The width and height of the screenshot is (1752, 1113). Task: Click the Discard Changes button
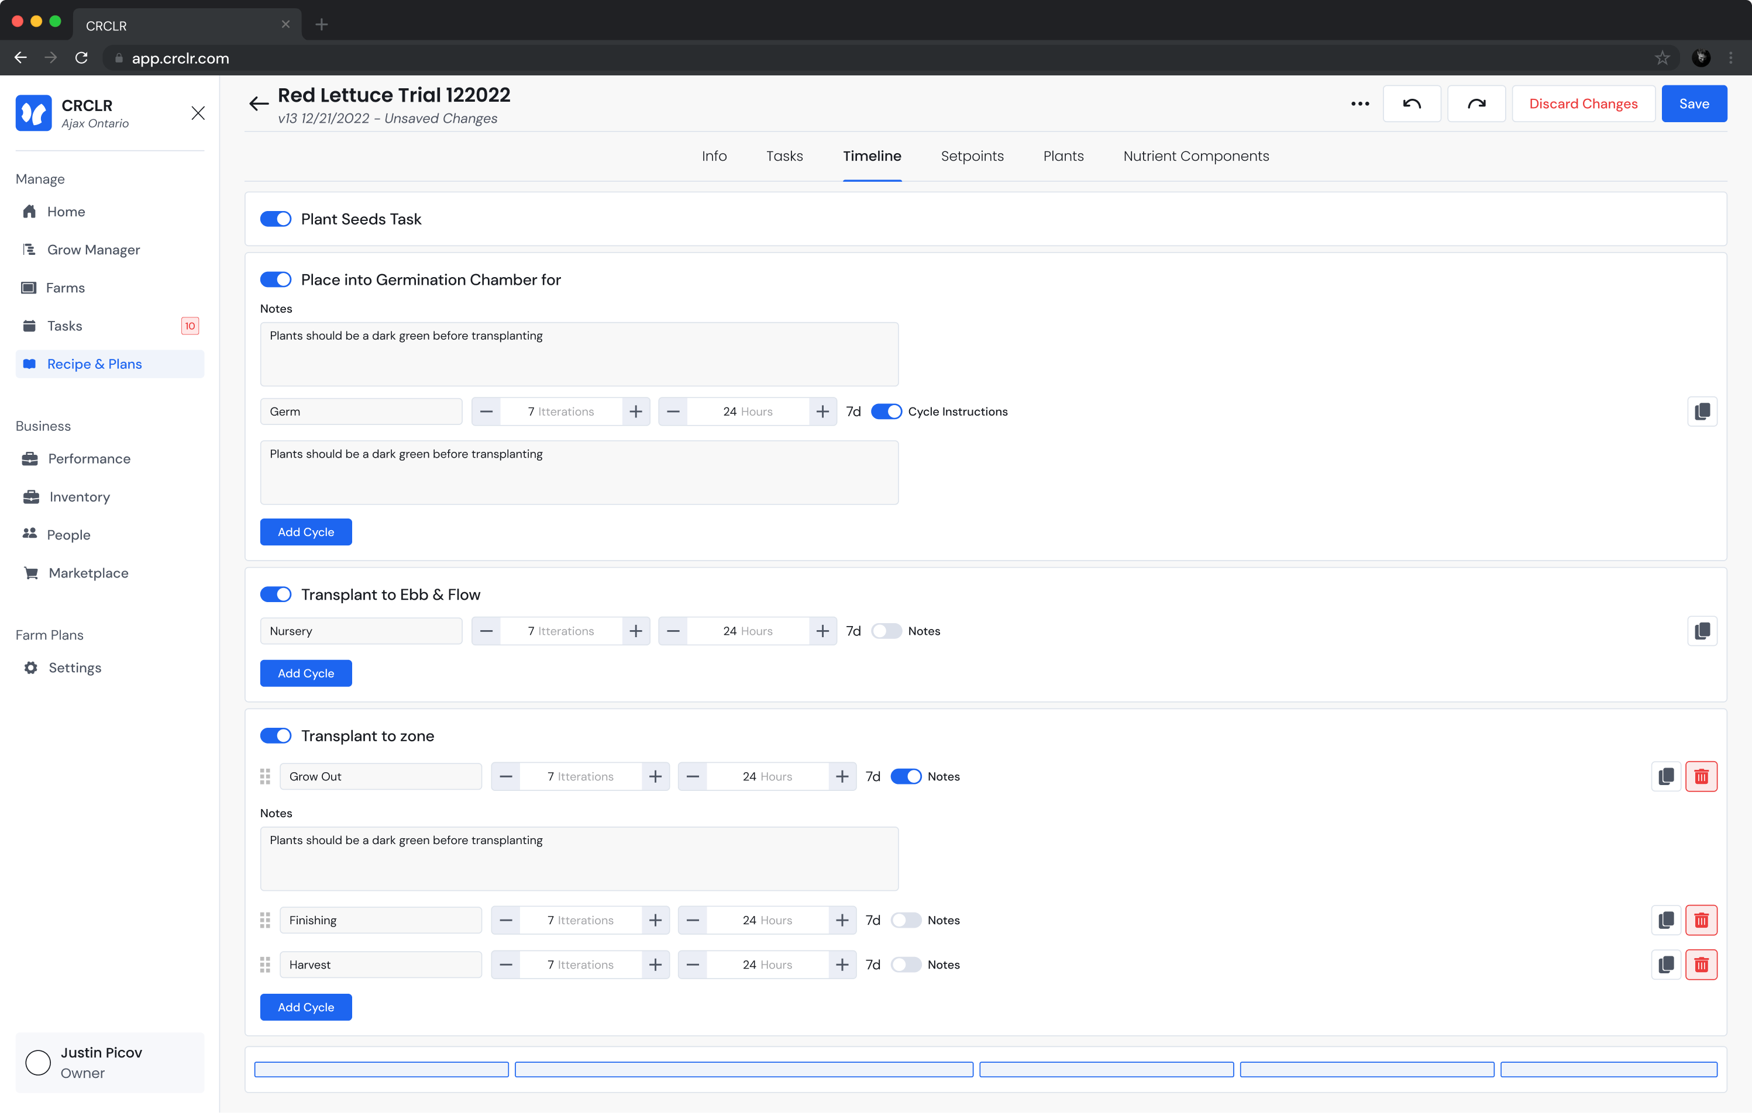point(1582,104)
